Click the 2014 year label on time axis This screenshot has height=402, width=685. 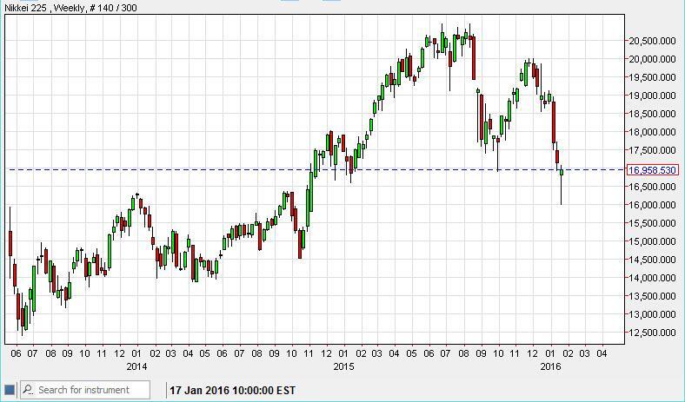pos(136,366)
